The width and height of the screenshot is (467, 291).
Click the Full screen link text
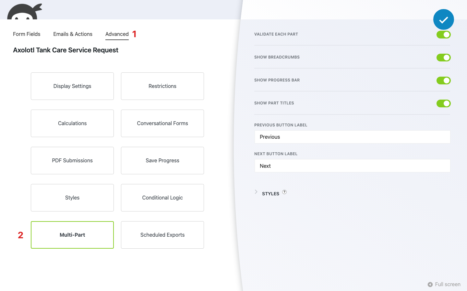[x=448, y=285]
